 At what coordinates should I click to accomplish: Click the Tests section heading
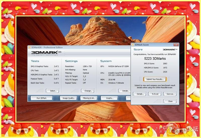[35, 61]
